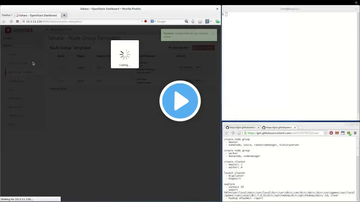Click forward arrow in the gist browser
360x202 pixels.
tap(233, 133)
